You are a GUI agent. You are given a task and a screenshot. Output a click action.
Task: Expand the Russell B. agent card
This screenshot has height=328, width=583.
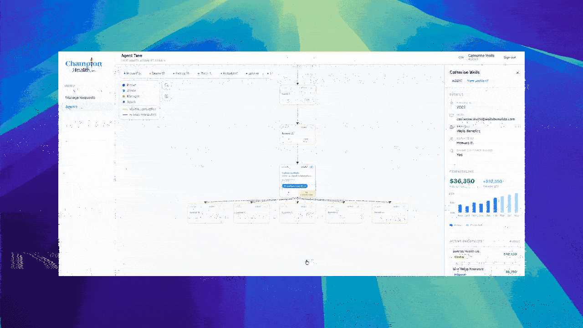(205, 212)
